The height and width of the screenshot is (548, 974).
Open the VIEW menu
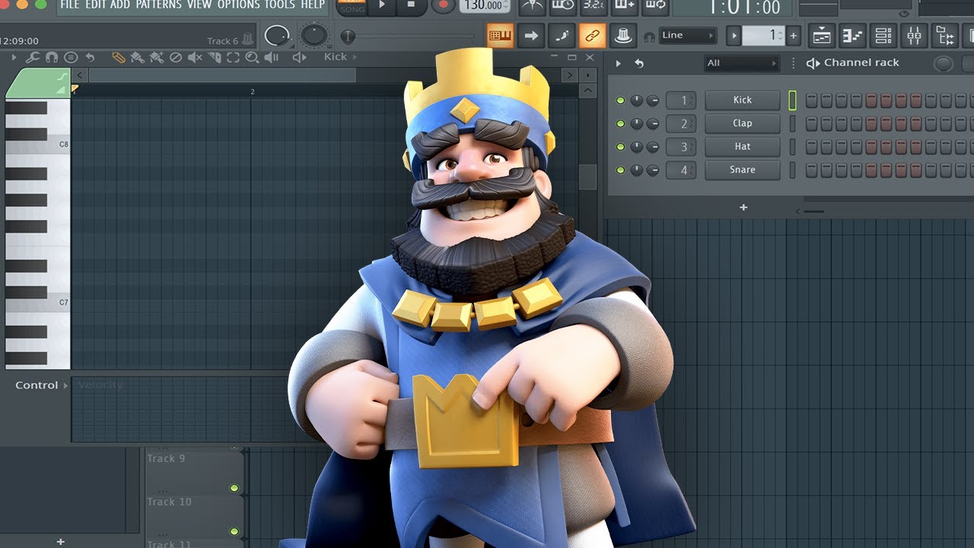tap(199, 5)
